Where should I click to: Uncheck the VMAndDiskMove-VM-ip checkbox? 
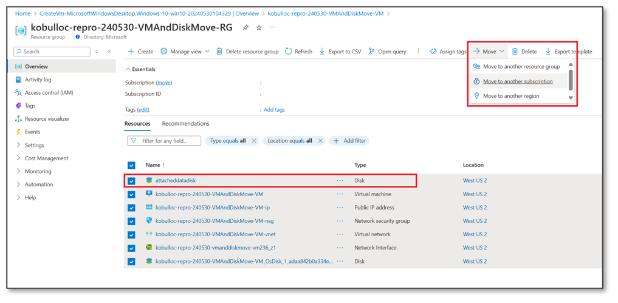[131, 208]
